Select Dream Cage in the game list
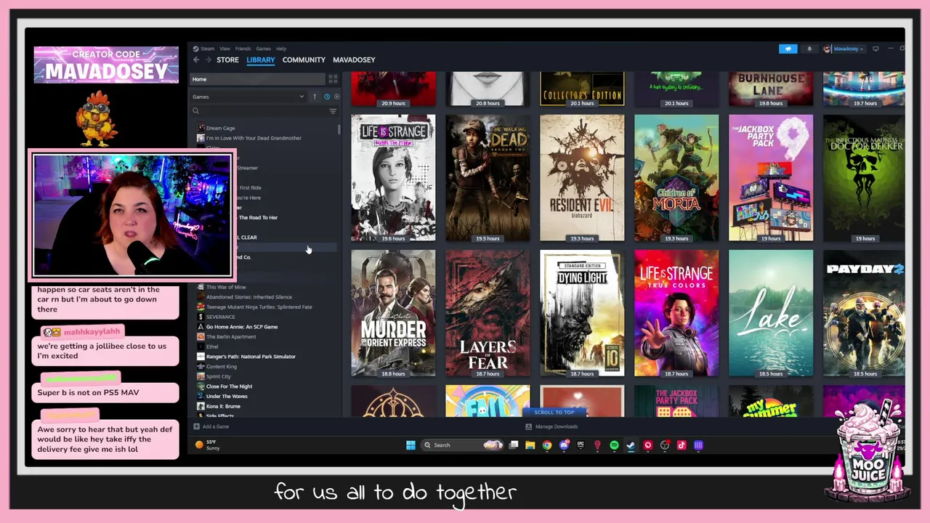Viewport: 930px width, 523px height. point(220,128)
